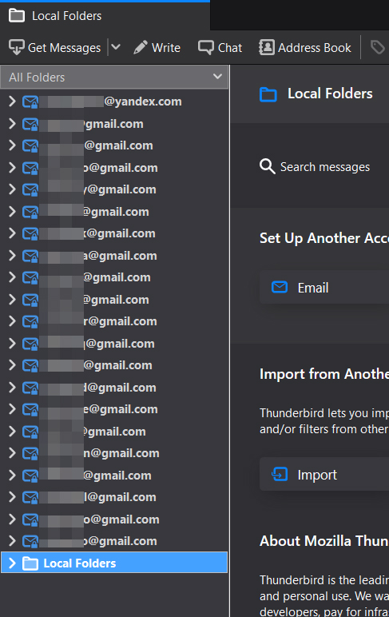This screenshot has height=617, width=389.
Task: Select the @yandex.com account row
Action: pos(114,102)
